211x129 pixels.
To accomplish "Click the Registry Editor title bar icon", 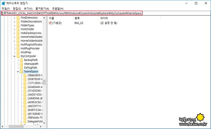I will (3, 3).
